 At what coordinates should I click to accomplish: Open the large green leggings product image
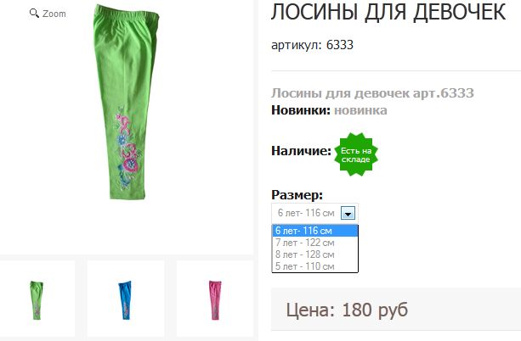[x=126, y=101]
